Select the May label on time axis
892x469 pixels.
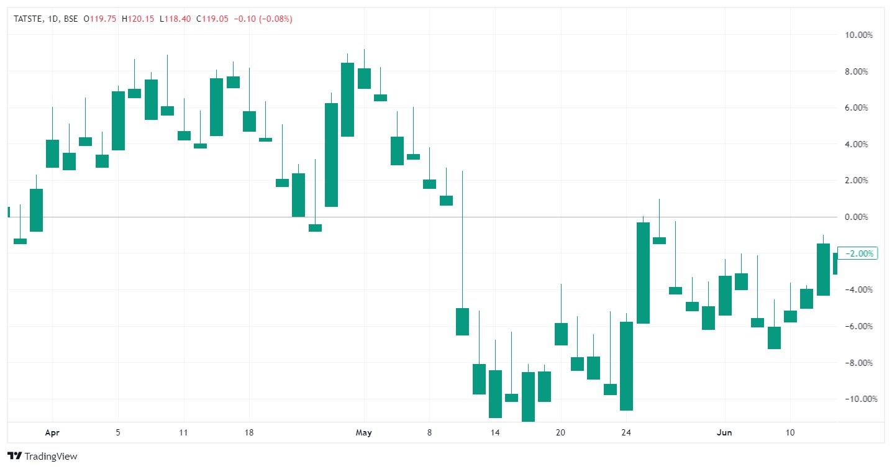point(364,432)
